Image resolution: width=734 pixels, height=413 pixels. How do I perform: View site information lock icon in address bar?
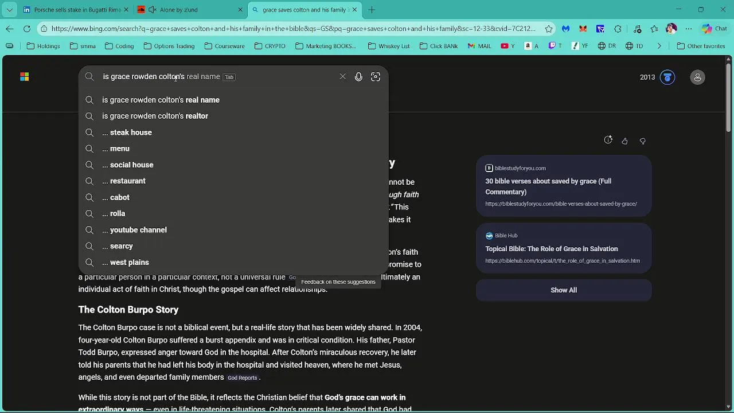point(44,29)
